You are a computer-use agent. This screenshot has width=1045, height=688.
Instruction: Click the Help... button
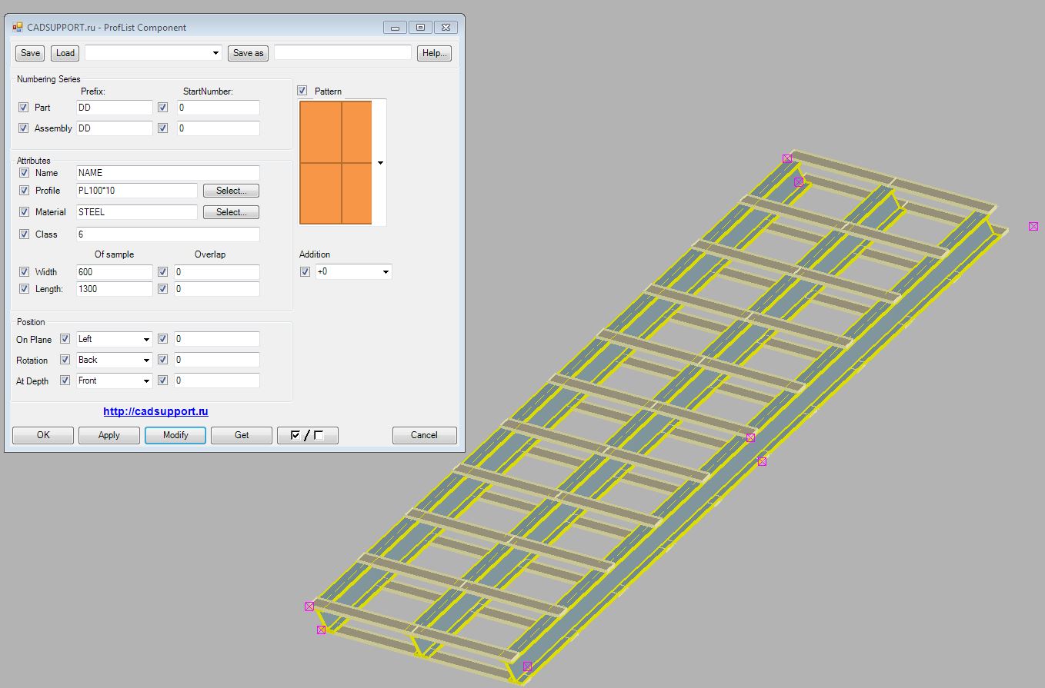point(434,53)
